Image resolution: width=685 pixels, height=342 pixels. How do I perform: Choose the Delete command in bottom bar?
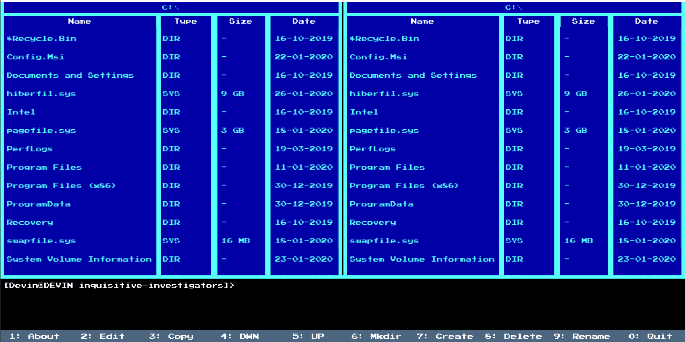point(513,336)
